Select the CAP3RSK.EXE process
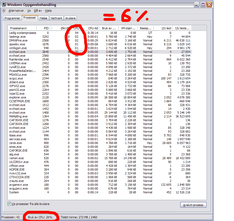Viewport: 234px width, 221px height. (x=100, y=150)
